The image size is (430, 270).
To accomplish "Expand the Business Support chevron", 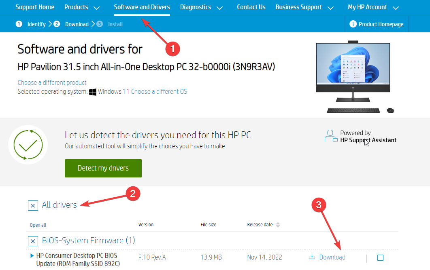I will click(331, 8).
